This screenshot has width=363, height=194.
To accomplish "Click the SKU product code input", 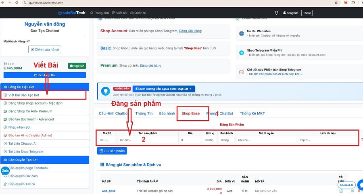I will 107,140.
